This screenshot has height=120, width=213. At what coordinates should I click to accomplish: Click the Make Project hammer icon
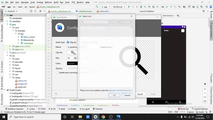coord(97,7)
